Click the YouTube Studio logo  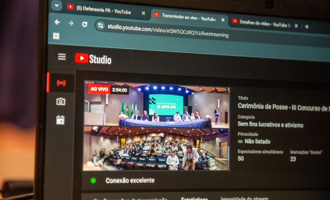point(93,59)
